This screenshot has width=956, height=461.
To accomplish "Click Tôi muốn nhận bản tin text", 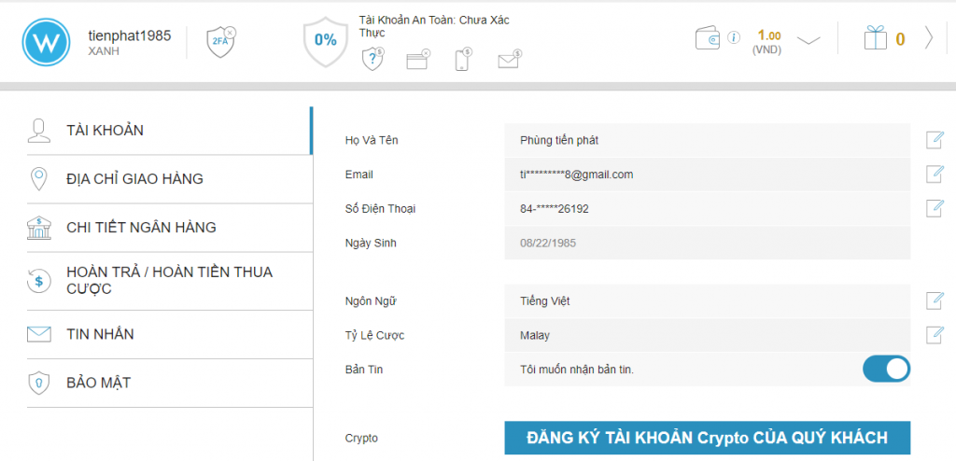I will click(x=577, y=370).
